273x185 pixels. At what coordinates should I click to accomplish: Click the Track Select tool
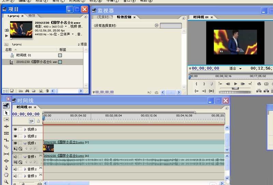(6, 119)
